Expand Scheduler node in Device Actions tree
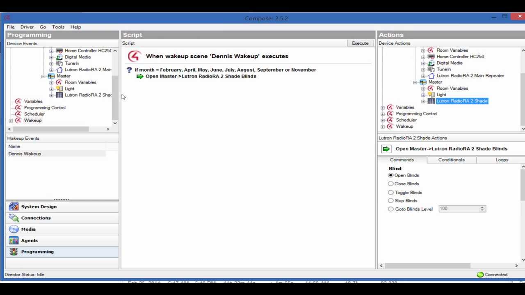 pyautogui.click(x=382, y=120)
